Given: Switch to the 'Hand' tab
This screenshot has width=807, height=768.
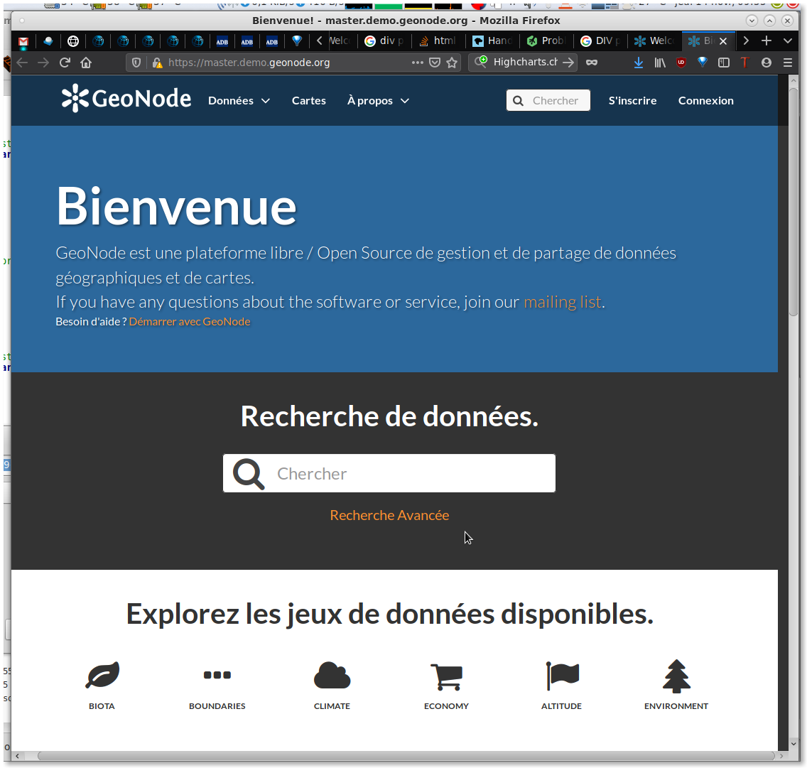Looking at the screenshot, I should point(493,40).
